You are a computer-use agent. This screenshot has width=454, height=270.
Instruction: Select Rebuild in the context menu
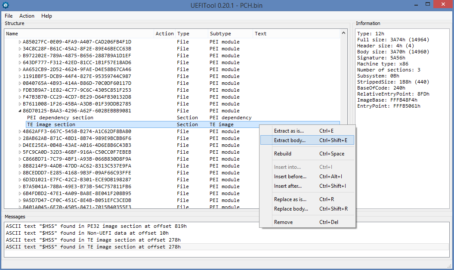[307, 154]
